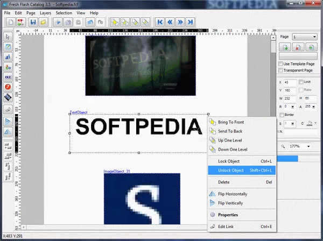Click the magnifier zoom icon
323x241 pixels.
click(283, 146)
